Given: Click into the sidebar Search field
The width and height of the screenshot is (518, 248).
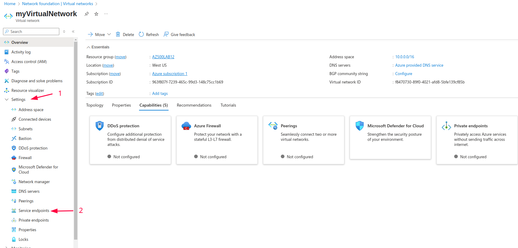Looking at the screenshot, I should pyautogui.click(x=31, y=32).
